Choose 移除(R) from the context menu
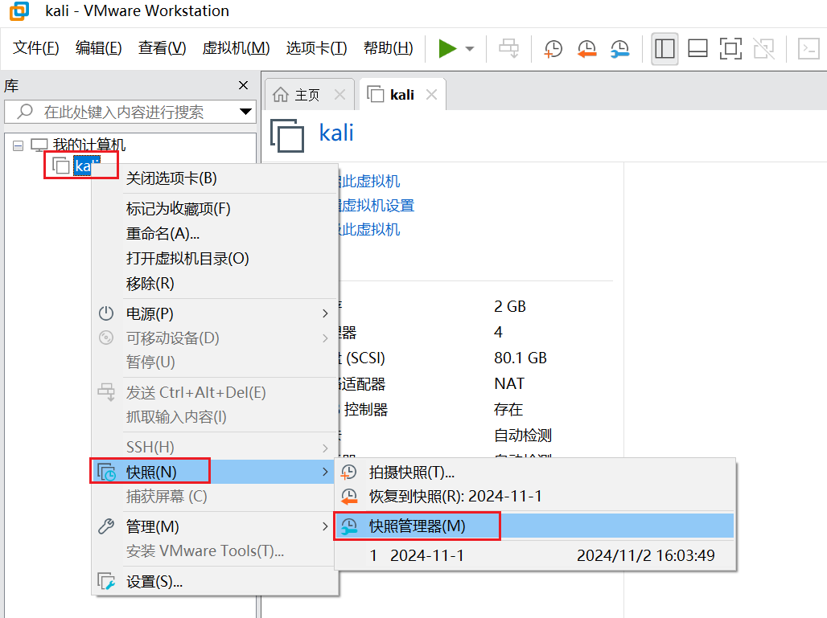The height and width of the screenshot is (618, 827). pos(215,284)
